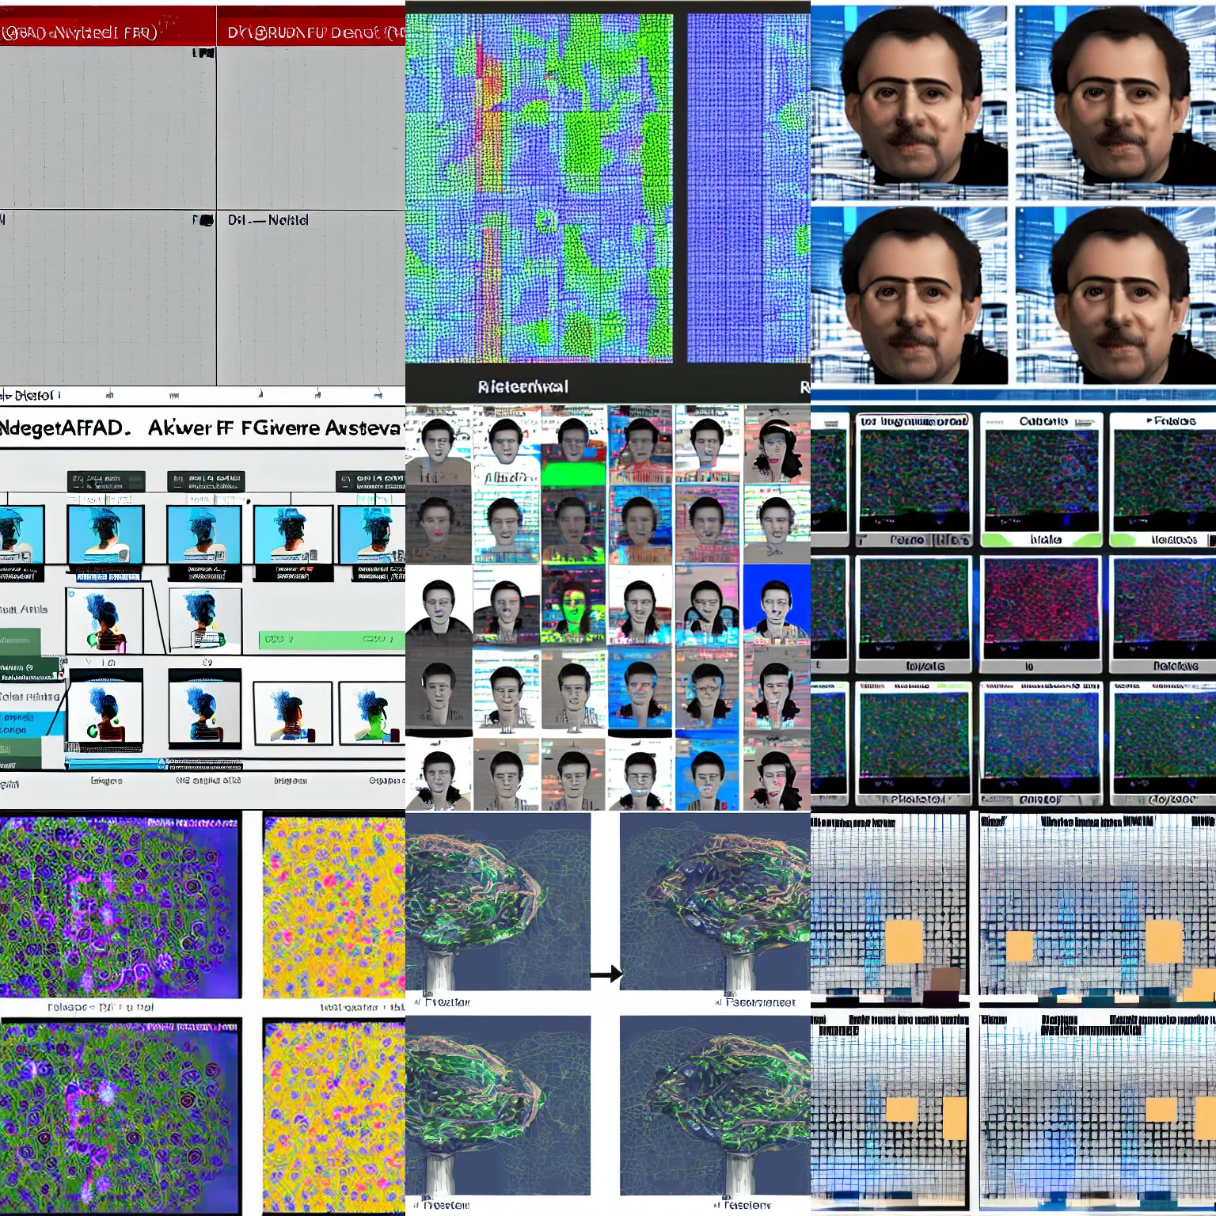1216x1216 pixels.
Task: Open the upper-left tree-brain render
Action: (x=498, y=902)
